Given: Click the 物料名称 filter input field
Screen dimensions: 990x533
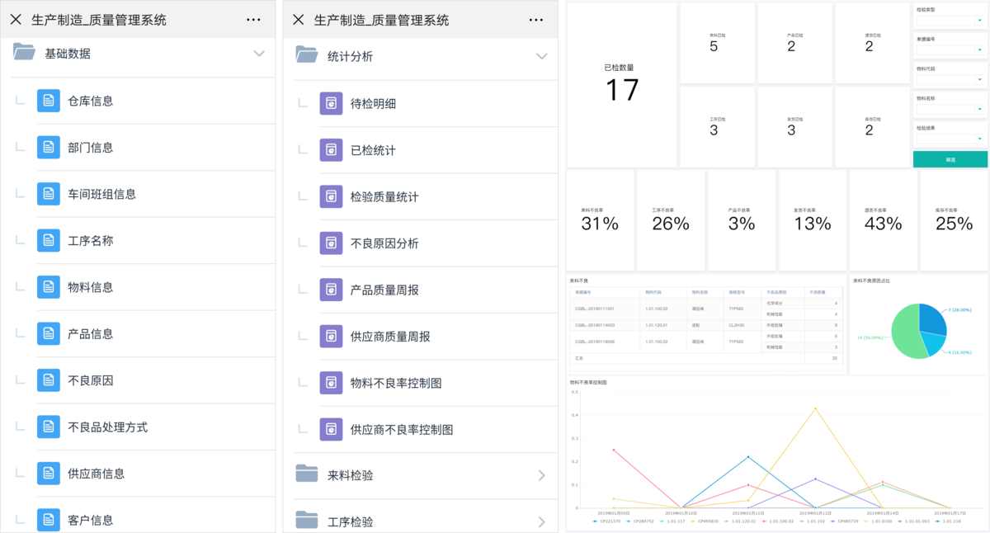Looking at the screenshot, I should 950,109.
